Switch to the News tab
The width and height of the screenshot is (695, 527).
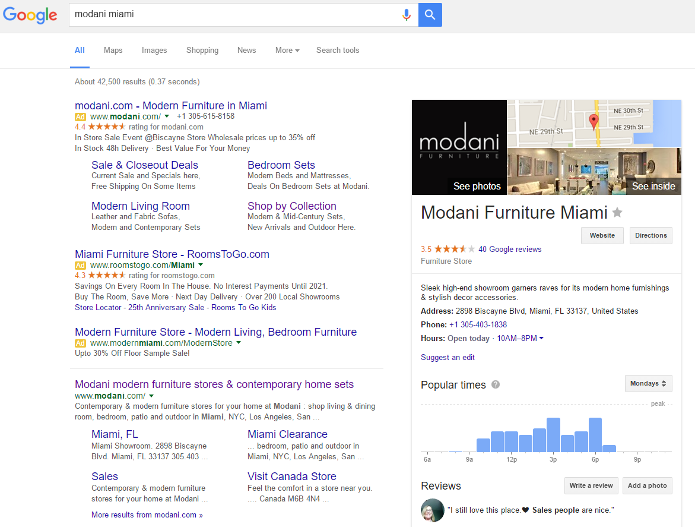click(x=246, y=50)
